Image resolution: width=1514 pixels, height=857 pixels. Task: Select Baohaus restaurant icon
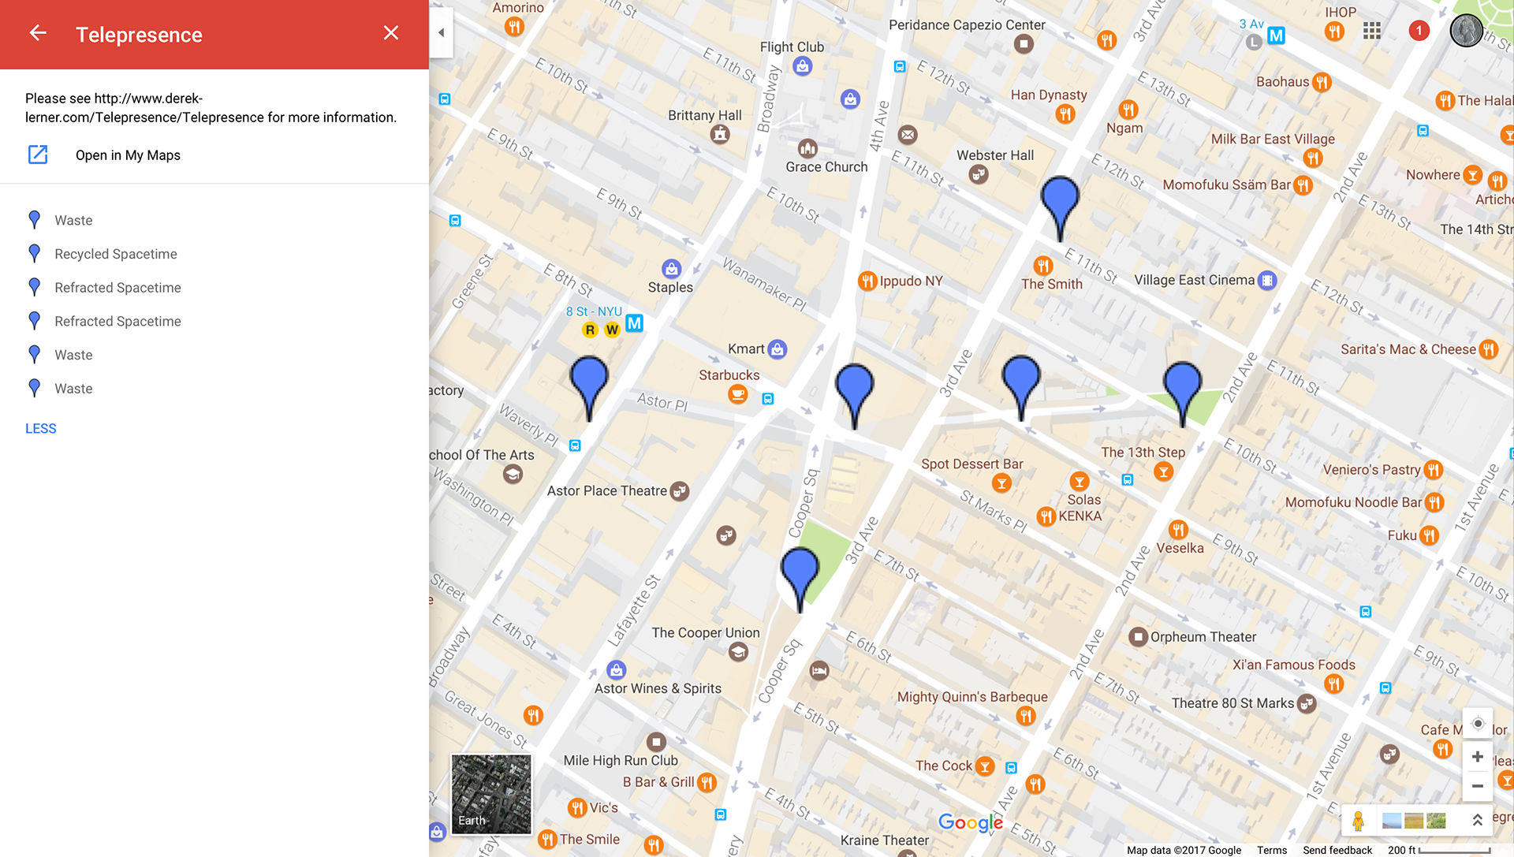coord(1322,82)
